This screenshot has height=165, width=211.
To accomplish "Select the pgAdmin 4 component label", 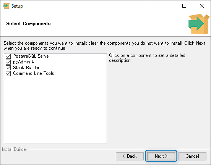I will [x=23, y=62].
